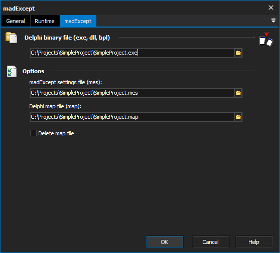Enable the Delete map file checkbox
This screenshot has width=280, height=253.
pos(33,133)
